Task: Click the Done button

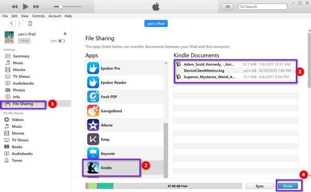Action: pyautogui.click(x=288, y=186)
